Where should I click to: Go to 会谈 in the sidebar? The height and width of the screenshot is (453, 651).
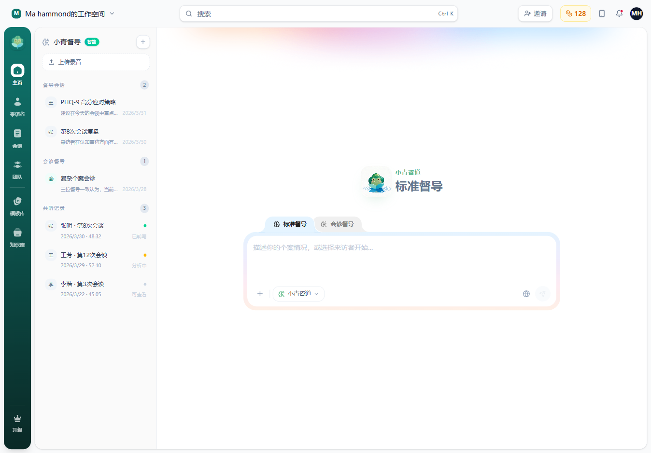pos(17,138)
